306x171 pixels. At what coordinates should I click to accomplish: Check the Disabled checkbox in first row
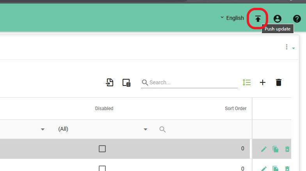pos(102,149)
